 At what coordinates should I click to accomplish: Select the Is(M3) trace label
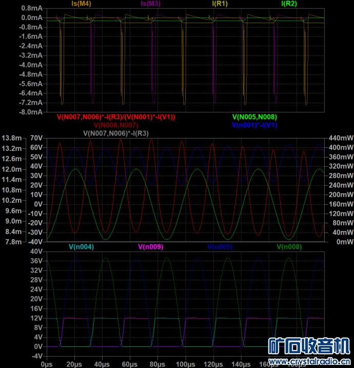click(150, 4)
